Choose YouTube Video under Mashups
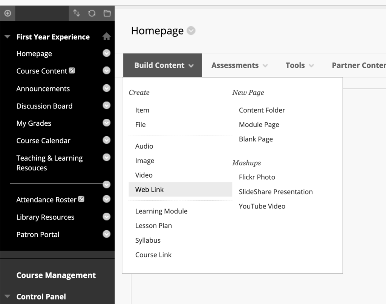386x304 pixels. coord(262,206)
